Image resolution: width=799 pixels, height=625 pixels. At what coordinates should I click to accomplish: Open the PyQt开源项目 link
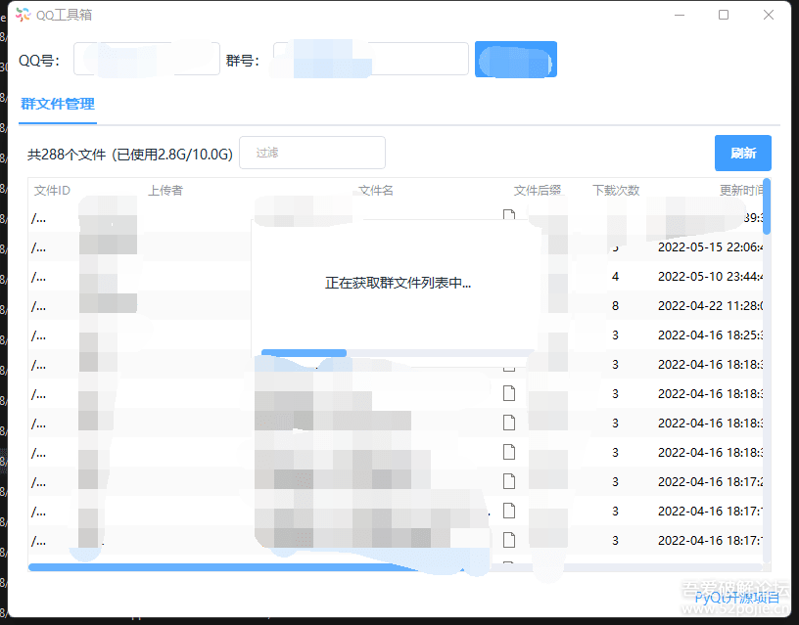(737, 597)
